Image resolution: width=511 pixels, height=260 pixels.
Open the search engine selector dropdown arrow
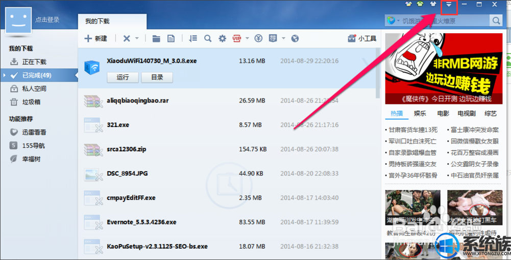coord(398,21)
